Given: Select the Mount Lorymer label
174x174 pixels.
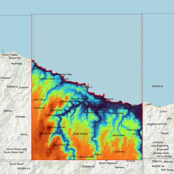Looking at the screenshot, I should click(62, 145).
